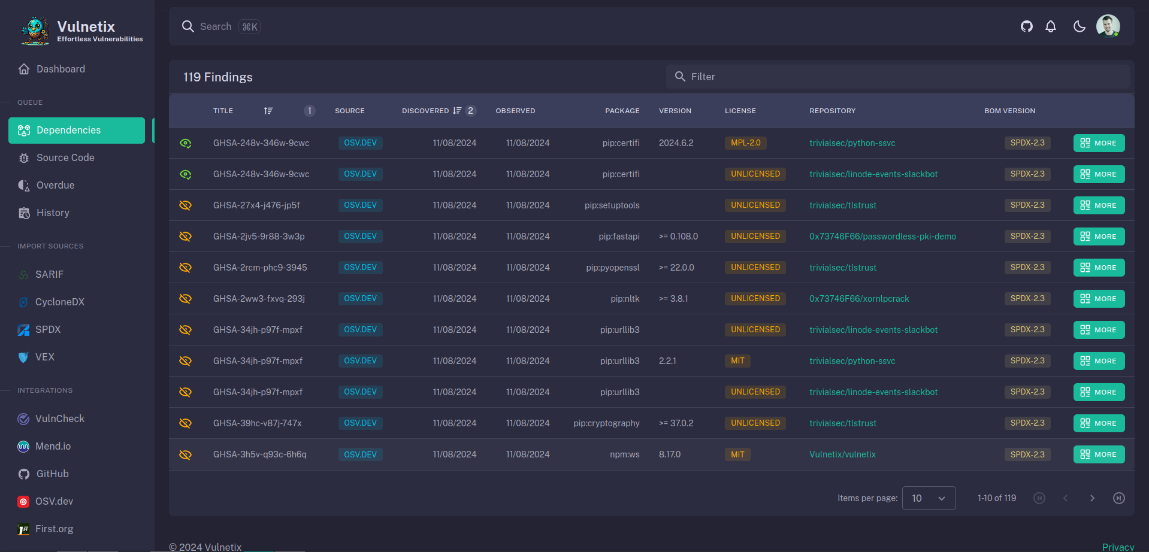Open MORE for npm:ws row
Viewport: 1149px width, 552px height.
coord(1099,454)
